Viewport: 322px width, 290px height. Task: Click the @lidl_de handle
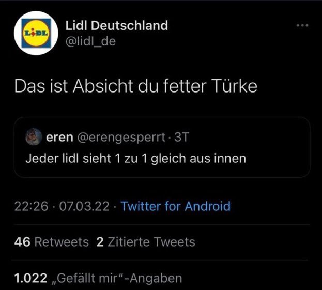[x=92, y=41]
